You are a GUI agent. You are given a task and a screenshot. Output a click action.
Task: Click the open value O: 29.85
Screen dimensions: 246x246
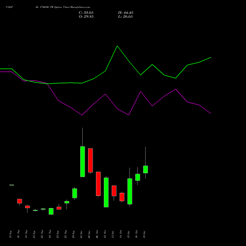86,17
